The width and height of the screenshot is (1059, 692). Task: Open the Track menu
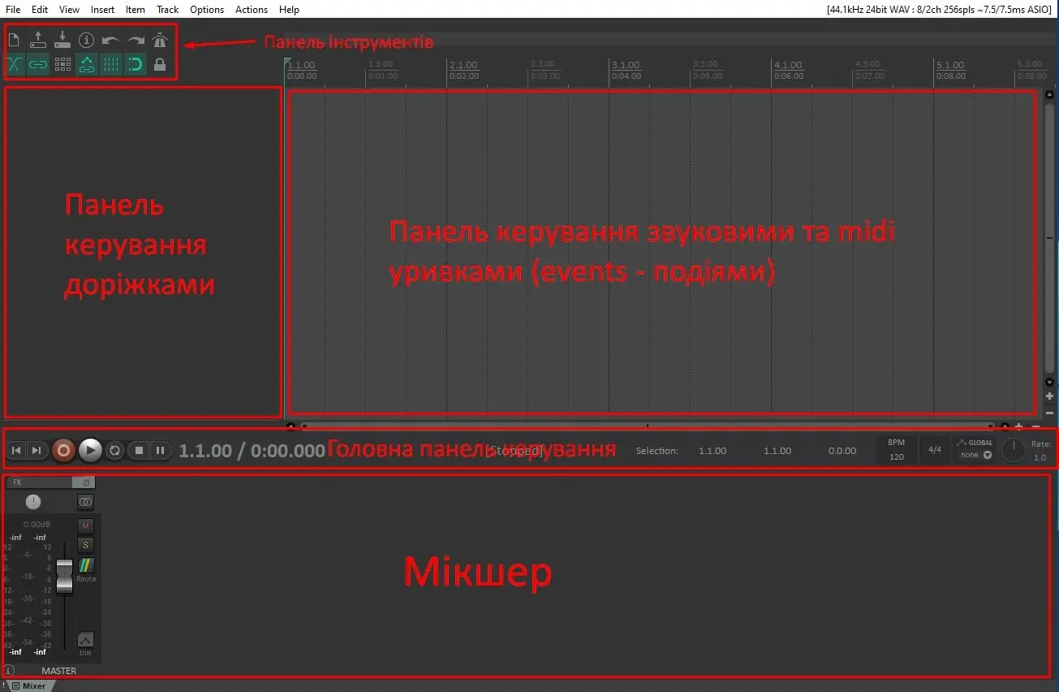coord(168,9)
